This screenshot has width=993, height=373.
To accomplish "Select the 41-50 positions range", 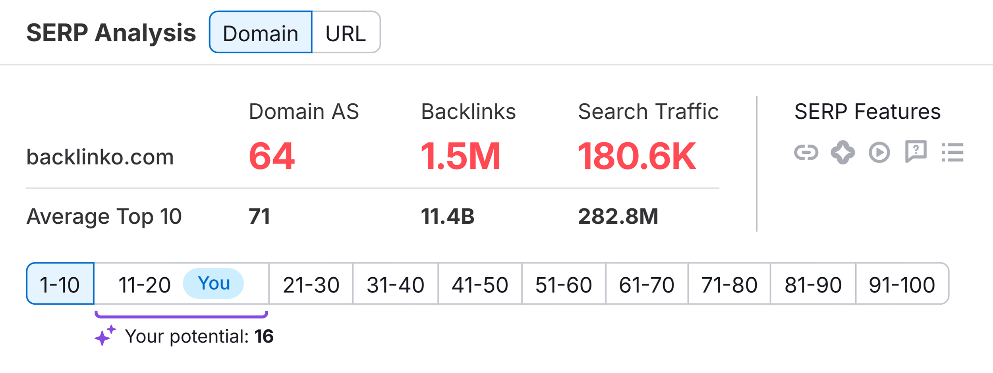I will point(480,284).
